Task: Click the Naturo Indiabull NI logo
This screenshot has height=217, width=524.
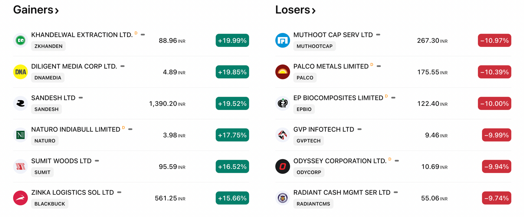Action: click(20, 135)
